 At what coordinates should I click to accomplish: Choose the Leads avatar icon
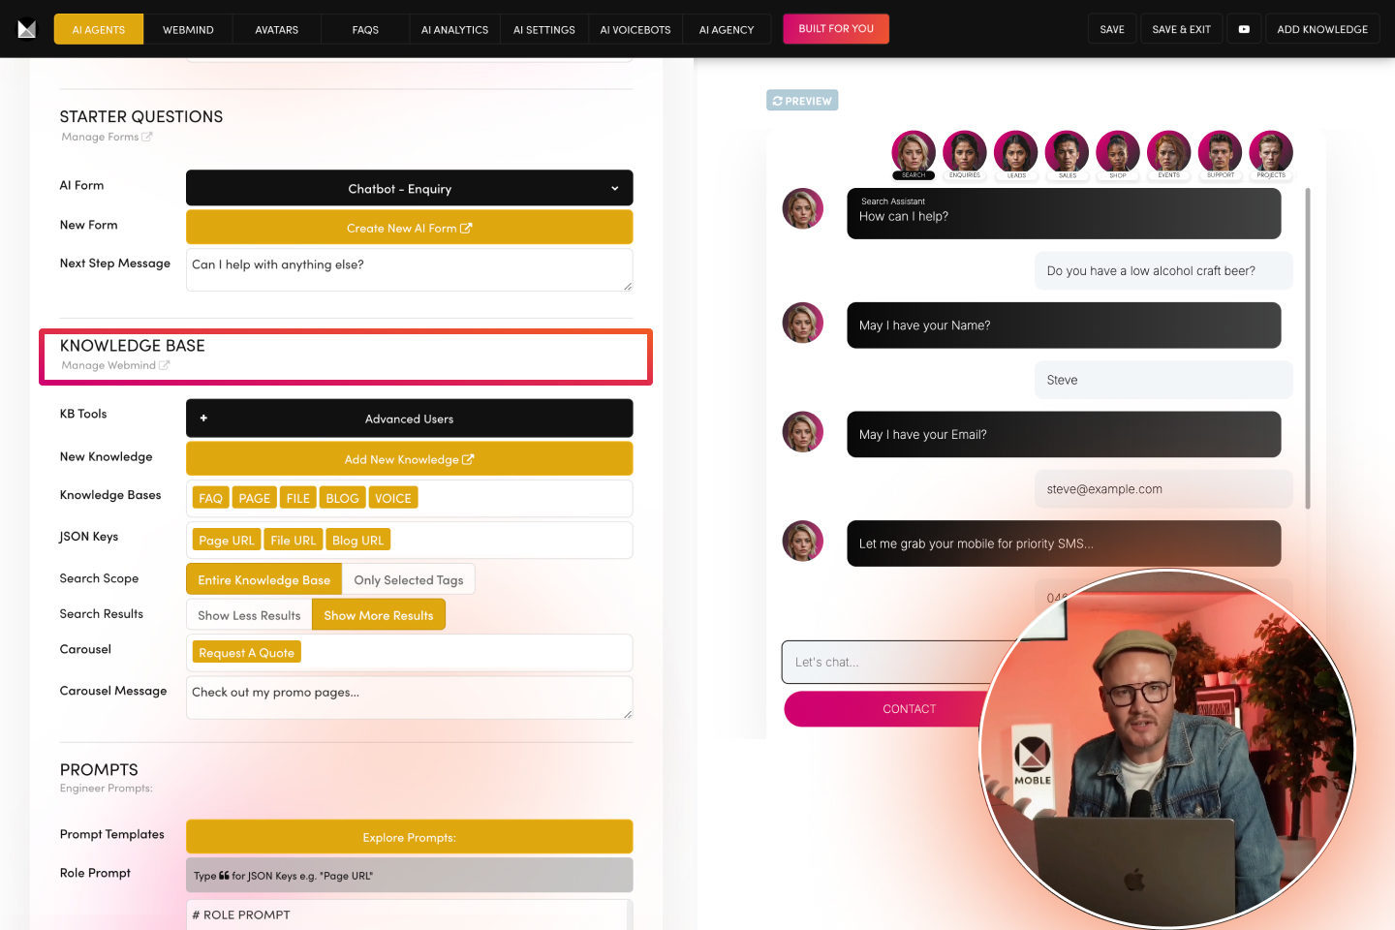point(1015,152)
